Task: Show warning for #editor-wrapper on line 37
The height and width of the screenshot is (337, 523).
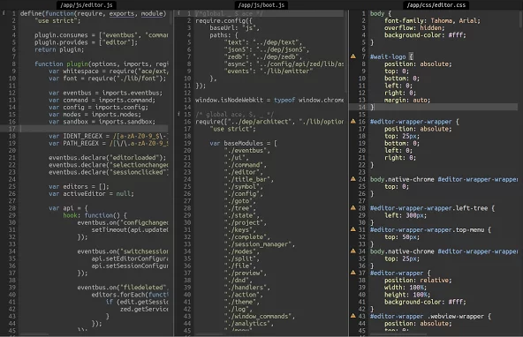Action: [x=352, y=273]
